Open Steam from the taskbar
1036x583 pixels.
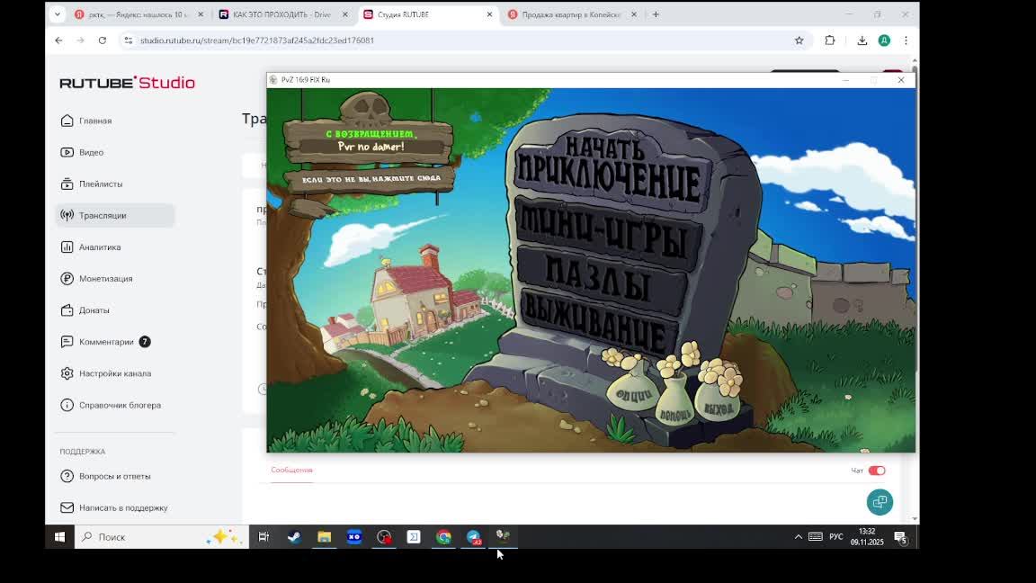pyautogui.click(x=293, y=537)
